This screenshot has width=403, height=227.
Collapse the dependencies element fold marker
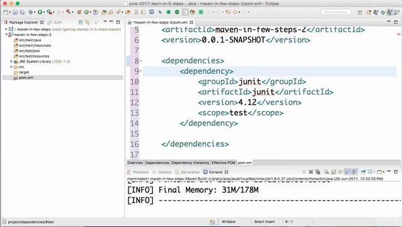pyautogui.click(x=140, y=61)
